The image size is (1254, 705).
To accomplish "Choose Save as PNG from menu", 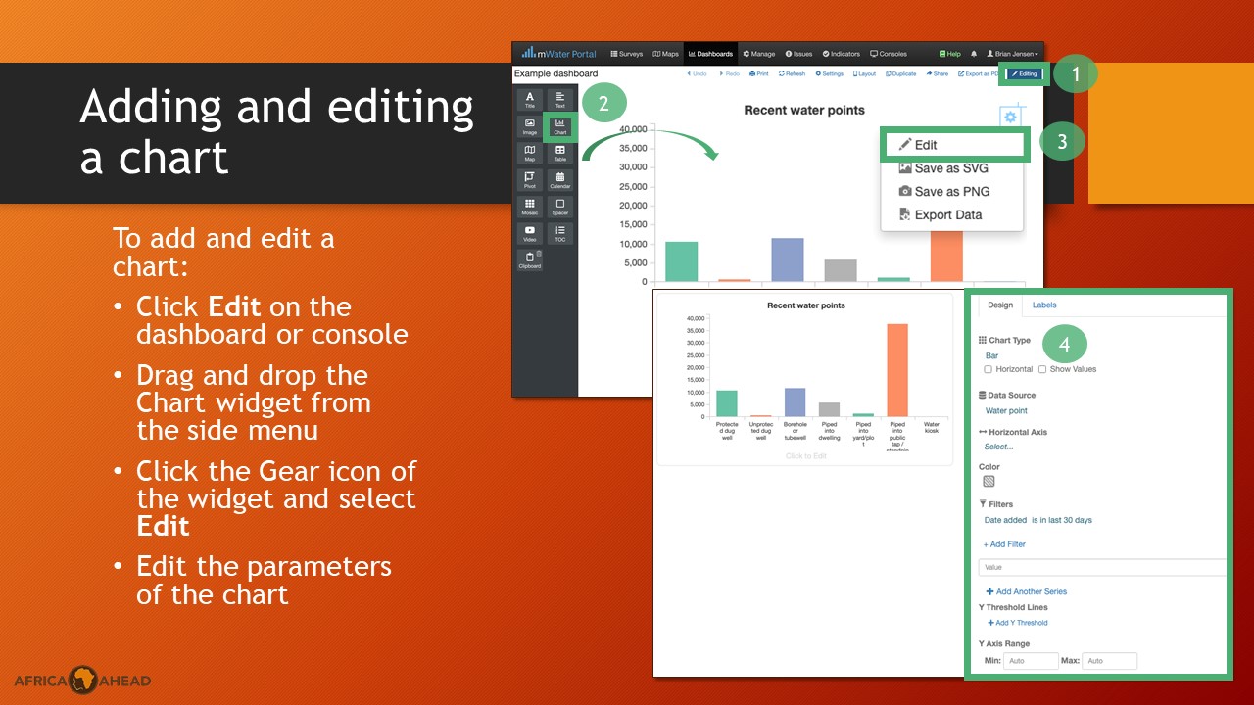I will 950,192.
